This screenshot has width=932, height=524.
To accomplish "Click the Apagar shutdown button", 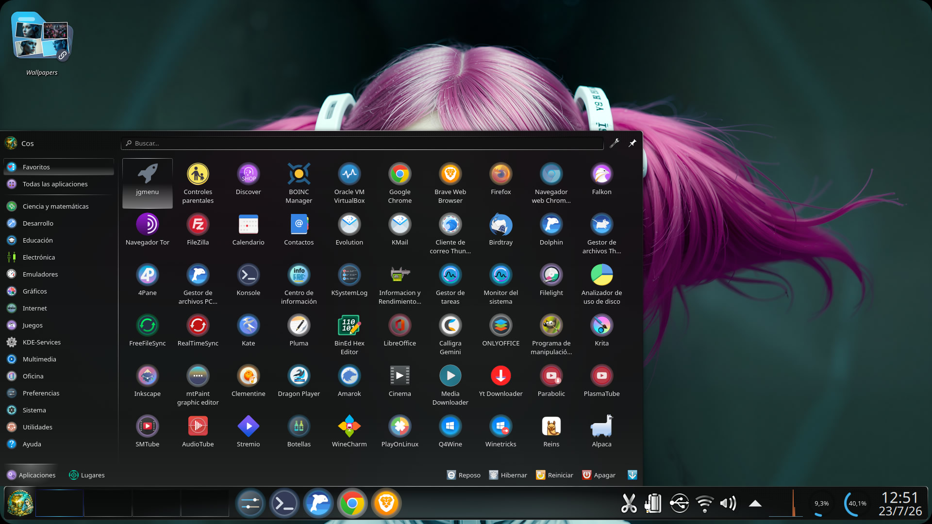I will click(599, 475).
